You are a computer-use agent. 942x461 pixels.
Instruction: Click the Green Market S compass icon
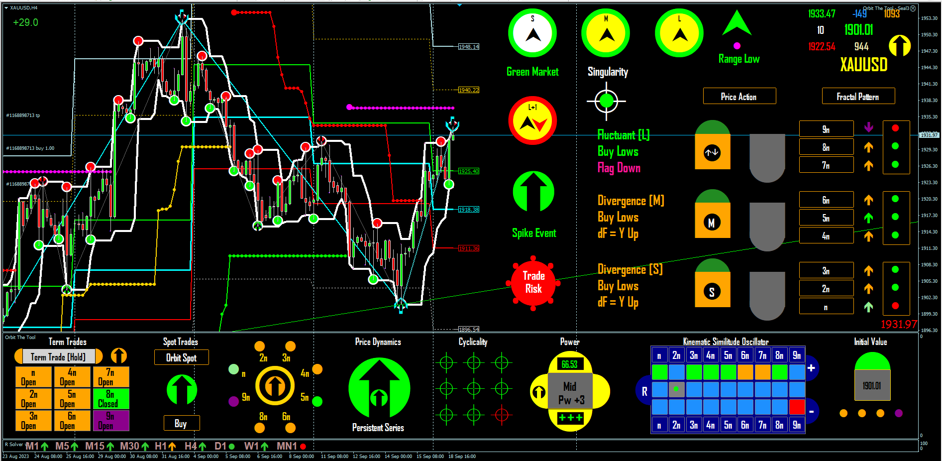click(x=532, y=33)
